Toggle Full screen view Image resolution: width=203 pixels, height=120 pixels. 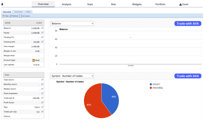[24, 16]
